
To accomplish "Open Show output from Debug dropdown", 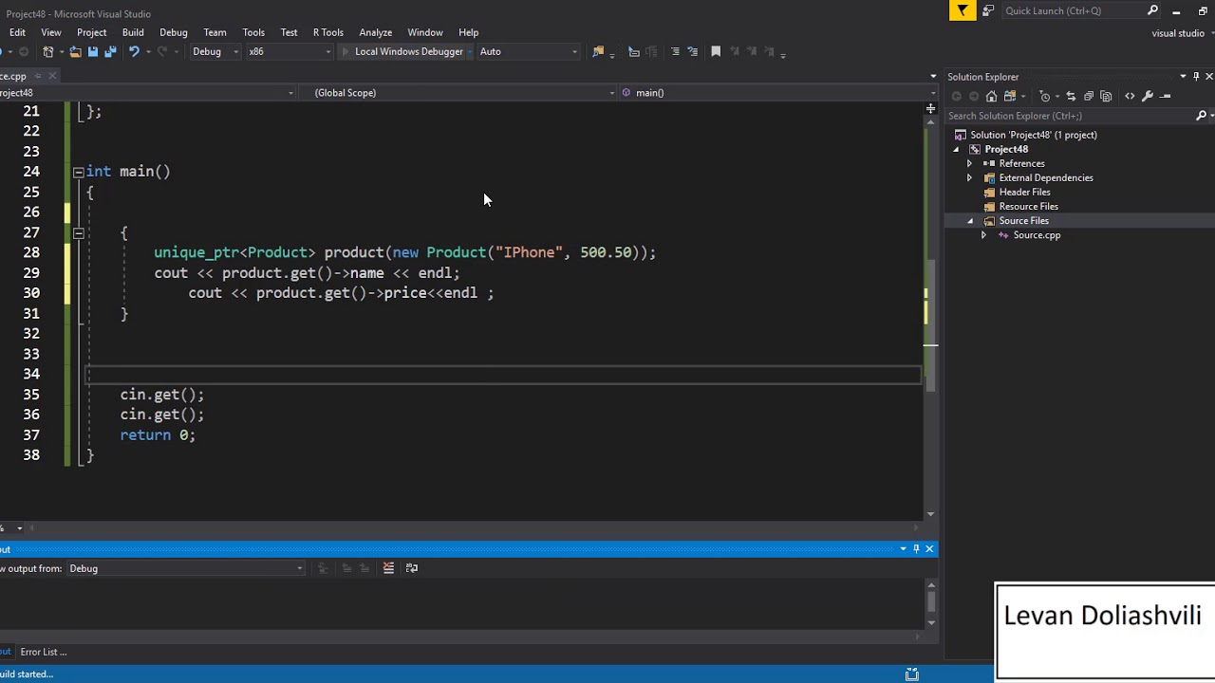I will (x=185, y=568).
